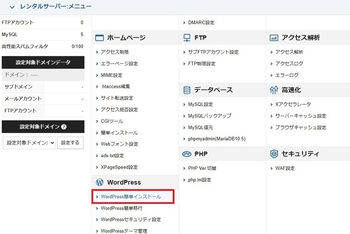Open サイト転送設定
350x234 pixels.
[117, 98]
